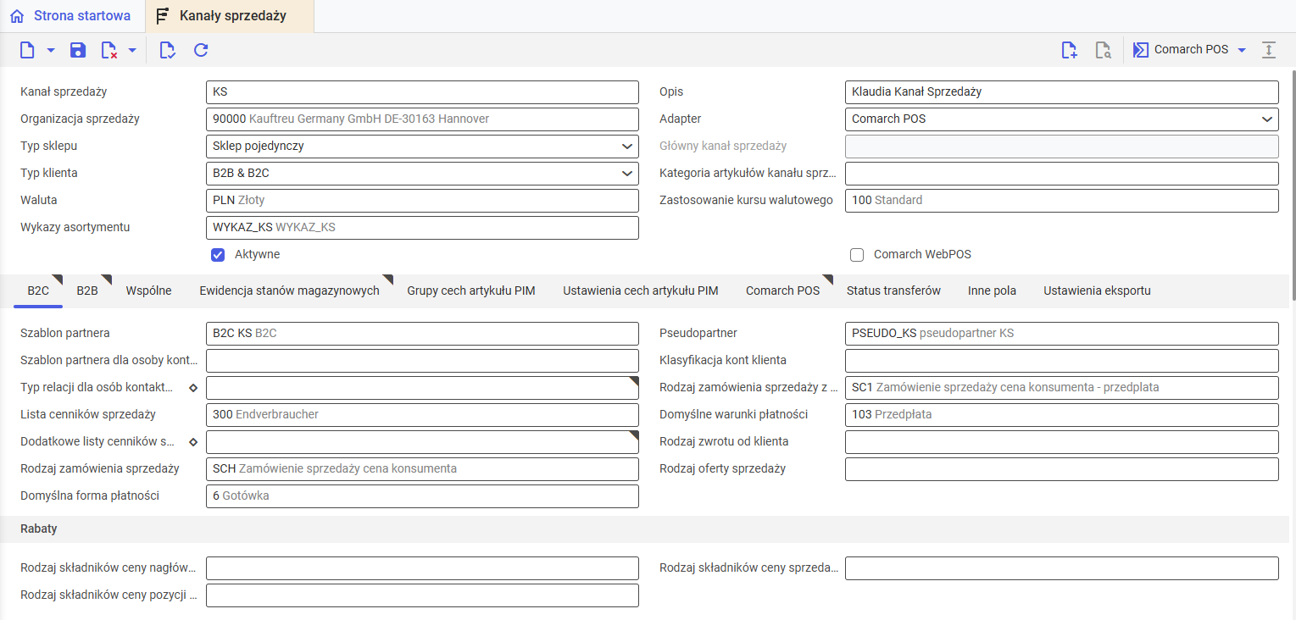1296x620 pixels.
Task: Click the Szablon partnera field
Action: tap(422, 333)
